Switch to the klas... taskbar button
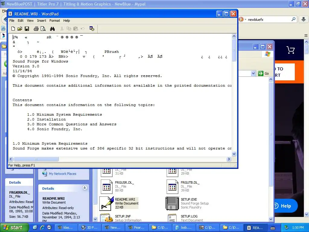 (x=66, y=227)
